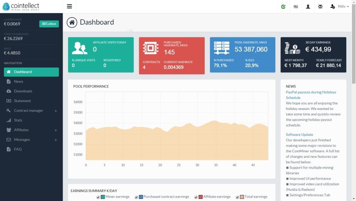Open the Niliv account dropdown
This screenshot has height=201, width=356.
(340, 6)
